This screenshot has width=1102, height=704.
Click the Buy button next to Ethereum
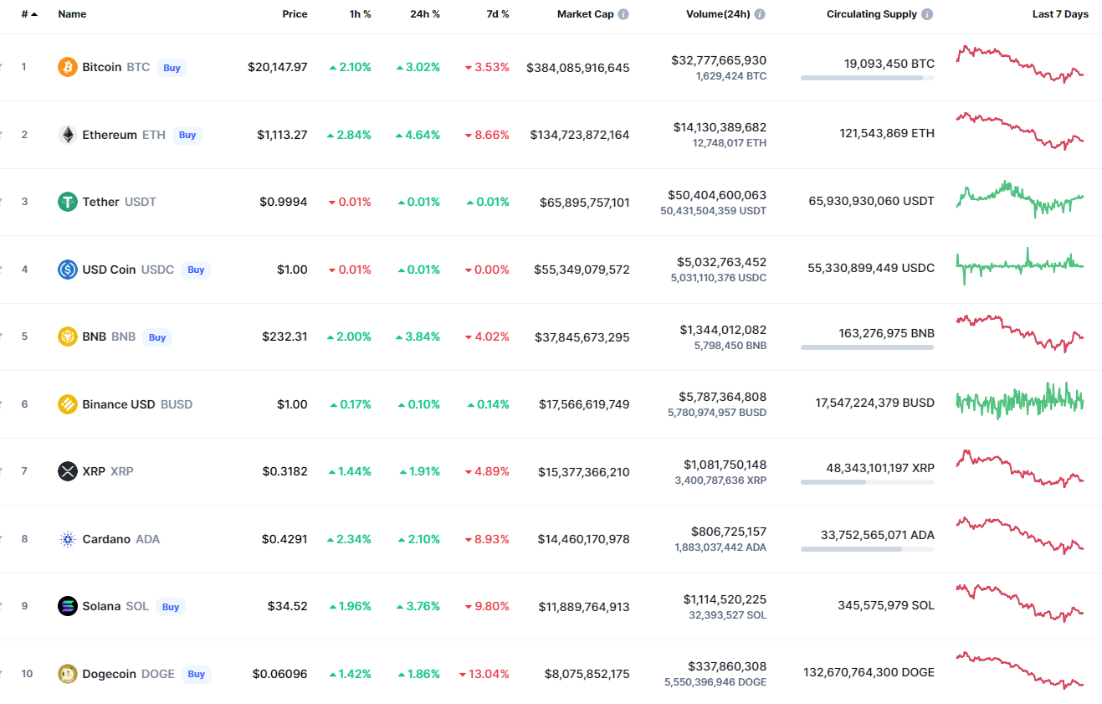187,135
